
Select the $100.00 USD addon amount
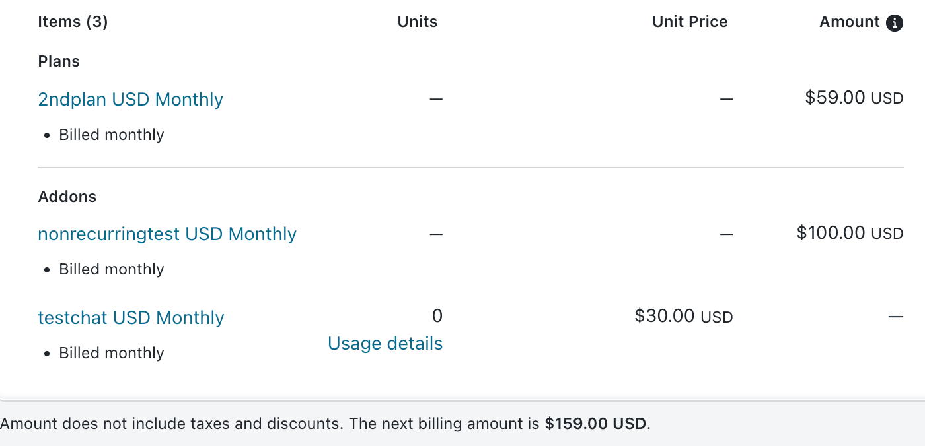850,233
